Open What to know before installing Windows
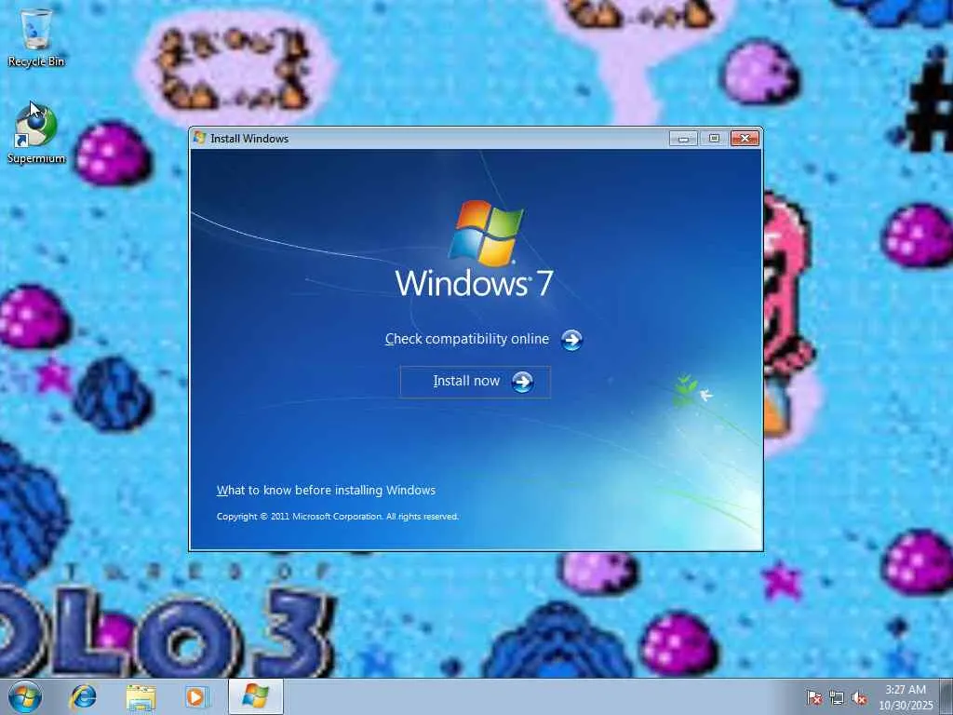Screen dimensions: 953x715 coord(326,490)
